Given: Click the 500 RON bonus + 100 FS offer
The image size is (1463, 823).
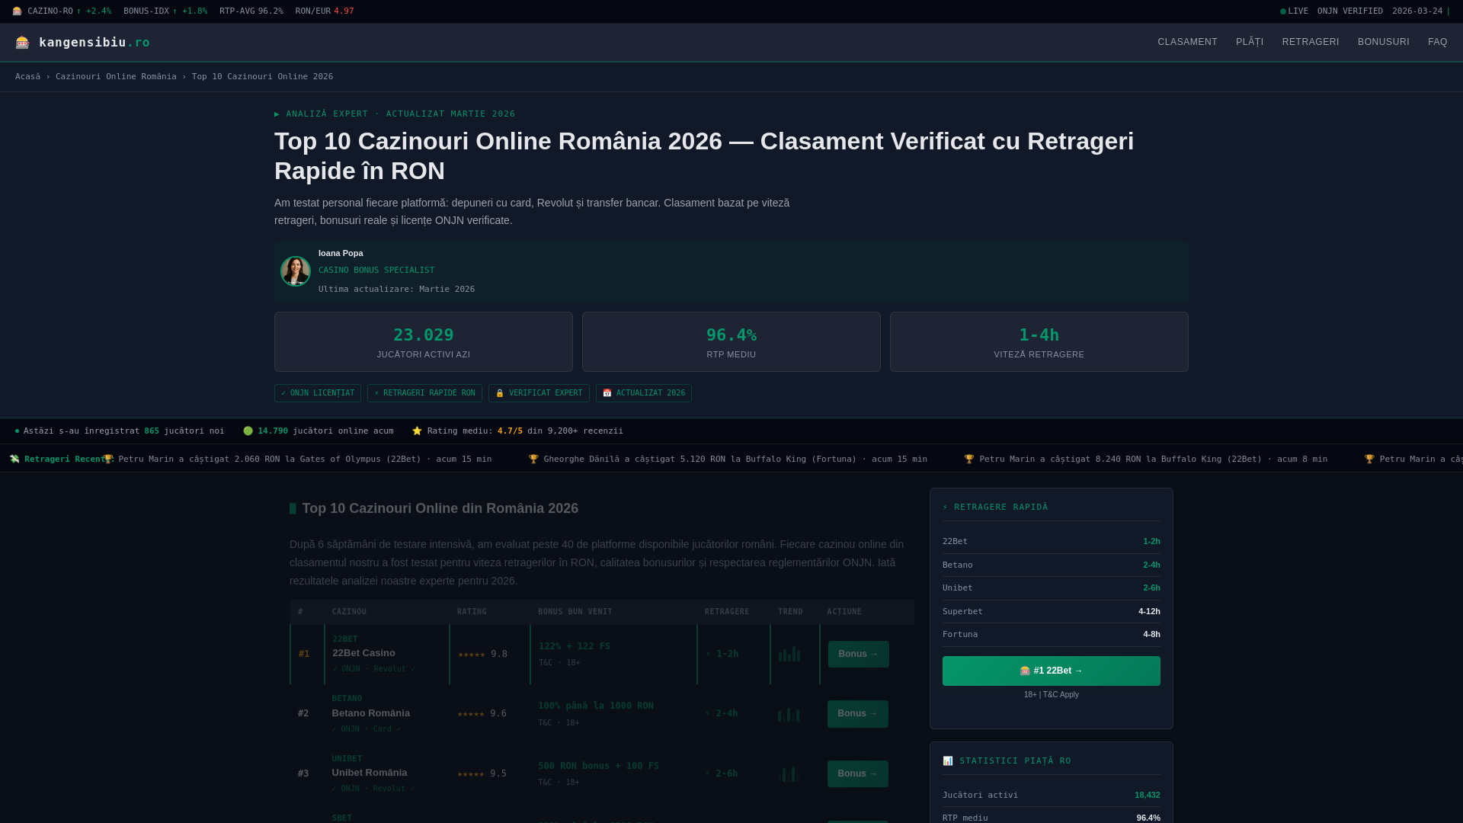Looking at the screenshot, I should click(x=599, y=766).
